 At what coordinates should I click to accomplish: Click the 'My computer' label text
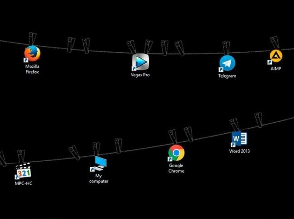point(99,179)
